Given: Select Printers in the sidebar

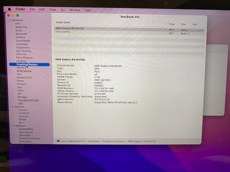Looking at the screenshot, I should 22,84.
